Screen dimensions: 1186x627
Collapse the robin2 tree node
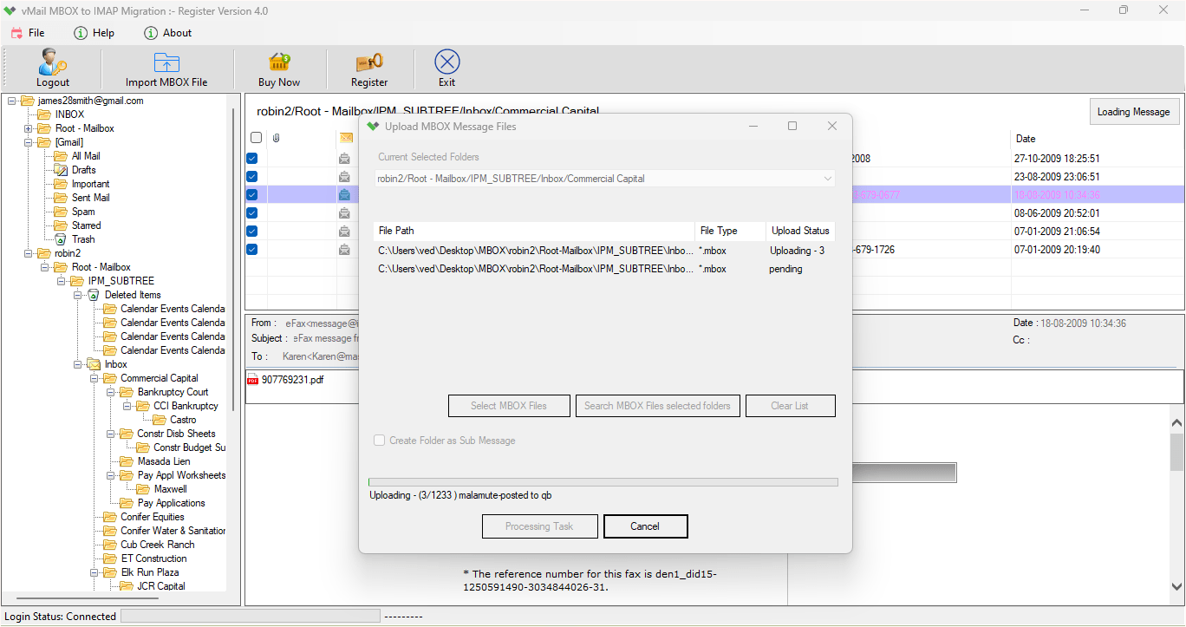point(29,253)
